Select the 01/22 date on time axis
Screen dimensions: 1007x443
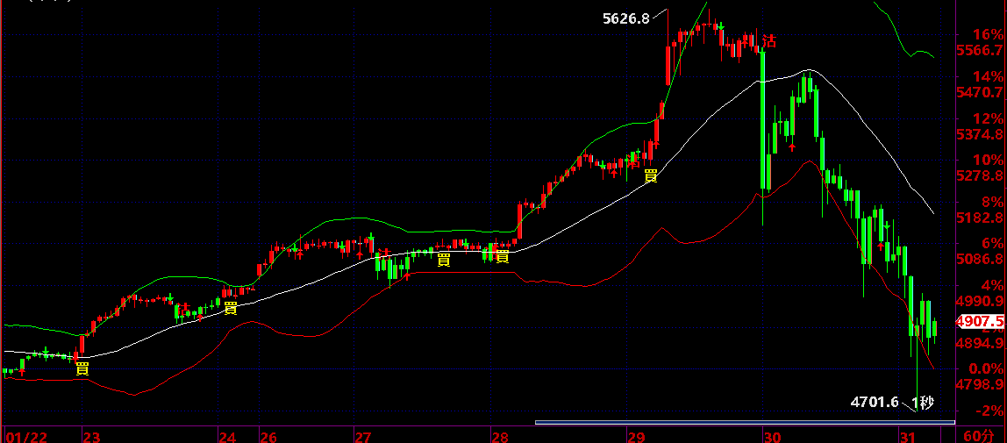pyautogui.click(x=24, y=436)
